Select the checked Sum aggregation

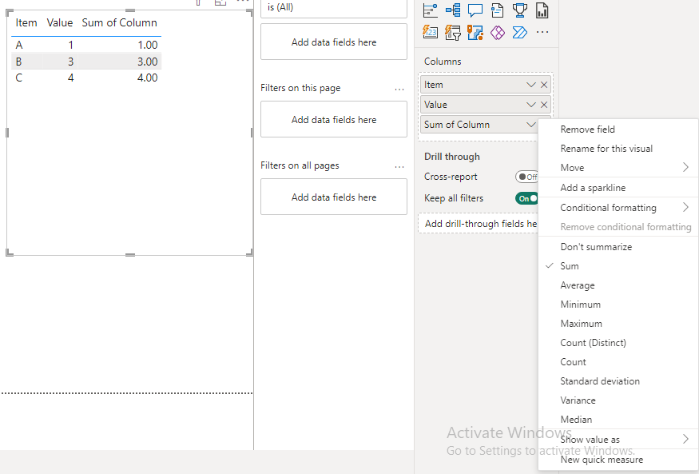[x=618, y=265]
